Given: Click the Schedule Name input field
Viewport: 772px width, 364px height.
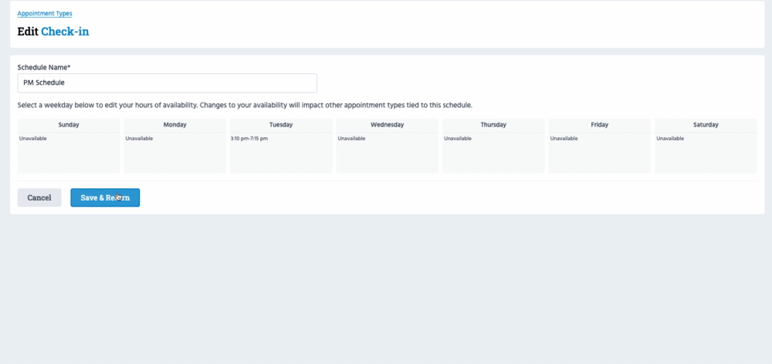Looking at the screenshot, I should tap(167, 83).
